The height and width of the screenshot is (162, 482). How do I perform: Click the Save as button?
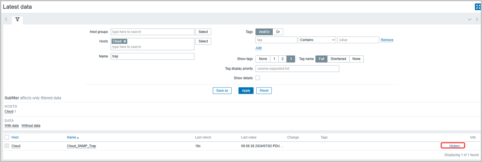222,91
